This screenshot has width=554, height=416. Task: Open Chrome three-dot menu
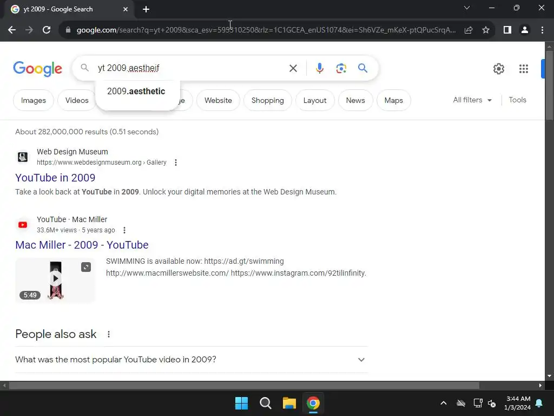(x=542, y=30)
